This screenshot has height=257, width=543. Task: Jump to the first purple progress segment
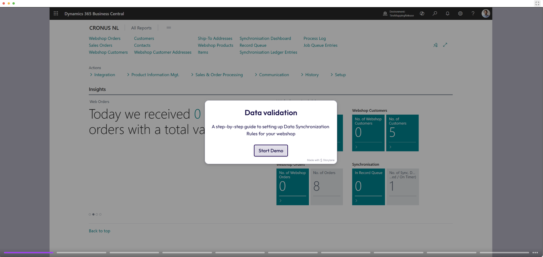tap(29, 252)
